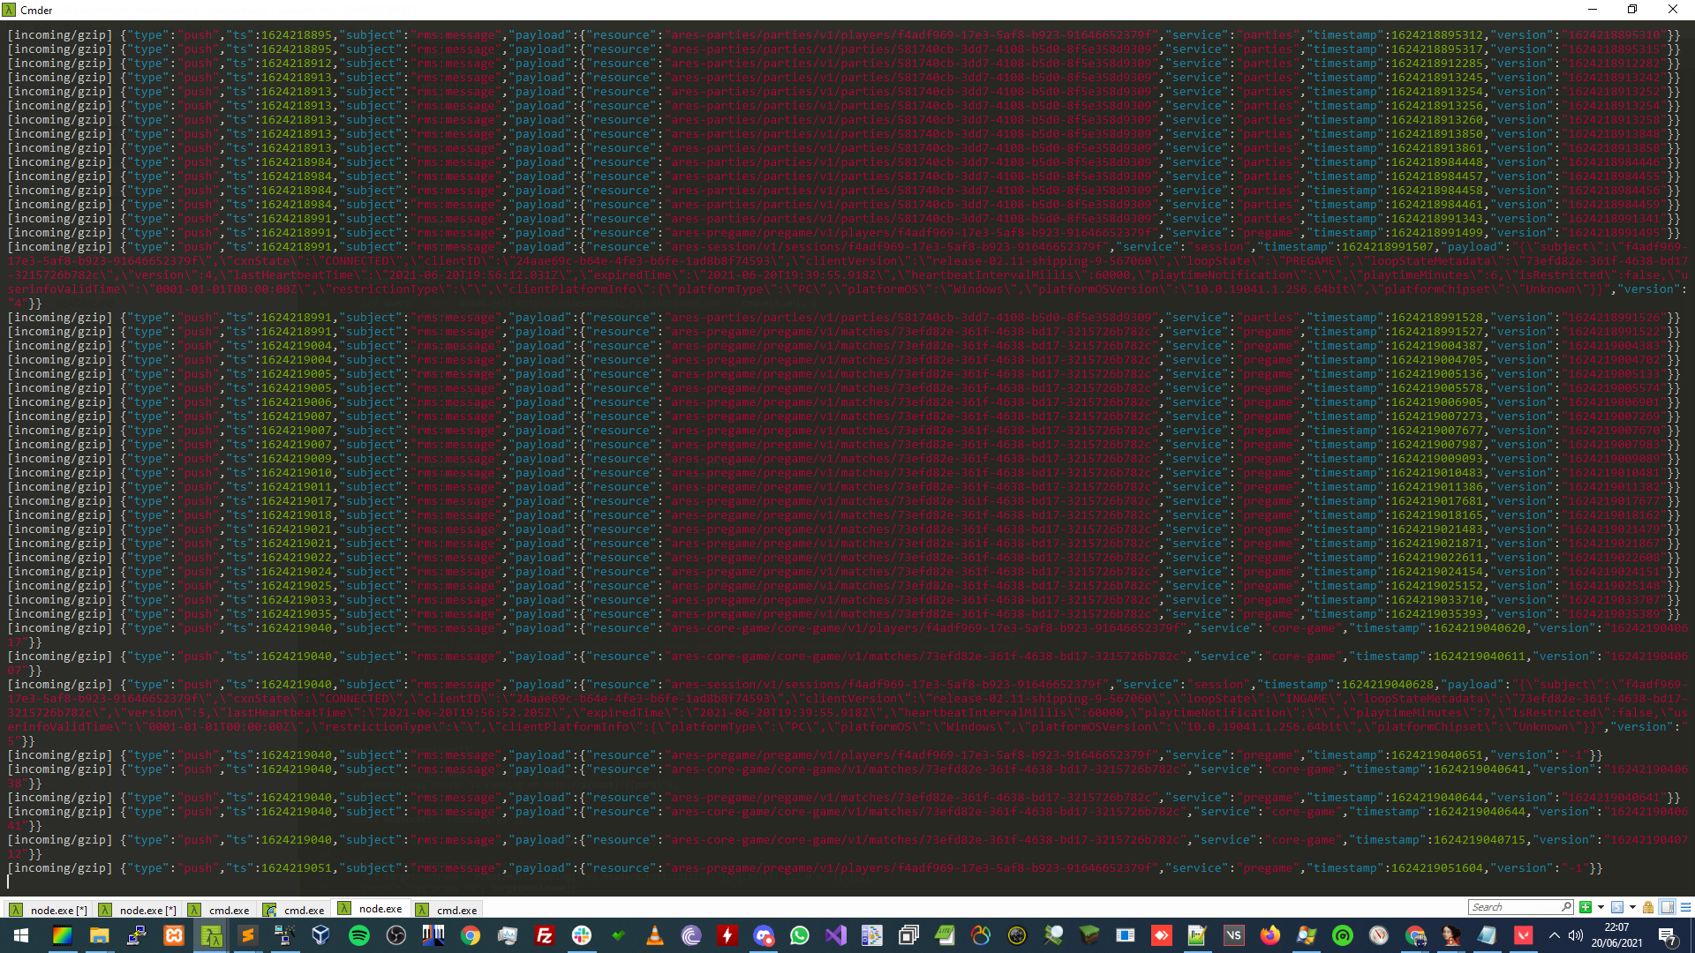Click the green new console plus icon
This screenshot has height=953, width=1695.
(1586, 907)
